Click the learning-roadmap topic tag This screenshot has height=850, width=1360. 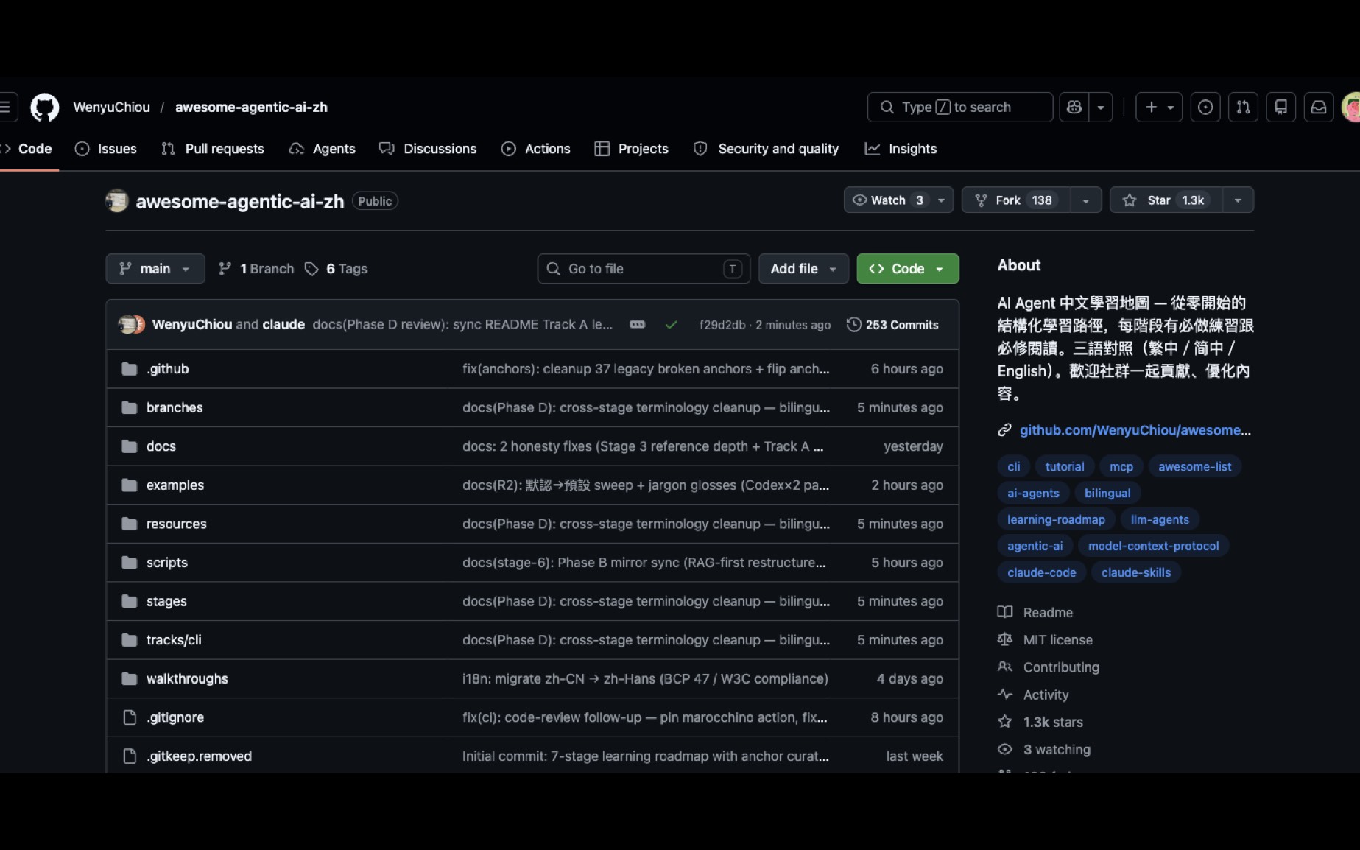1056,519
